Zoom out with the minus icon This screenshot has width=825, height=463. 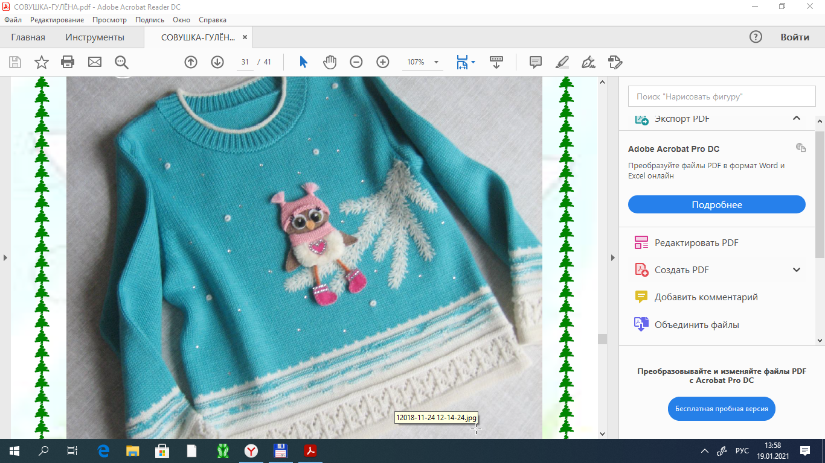[356, 62]
